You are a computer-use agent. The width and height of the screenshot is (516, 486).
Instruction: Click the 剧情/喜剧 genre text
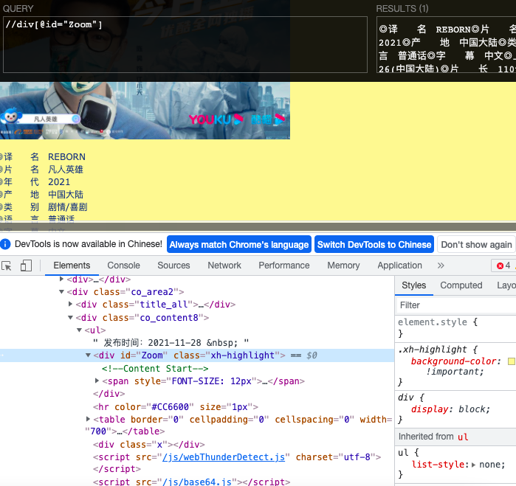tap(67, 206)
